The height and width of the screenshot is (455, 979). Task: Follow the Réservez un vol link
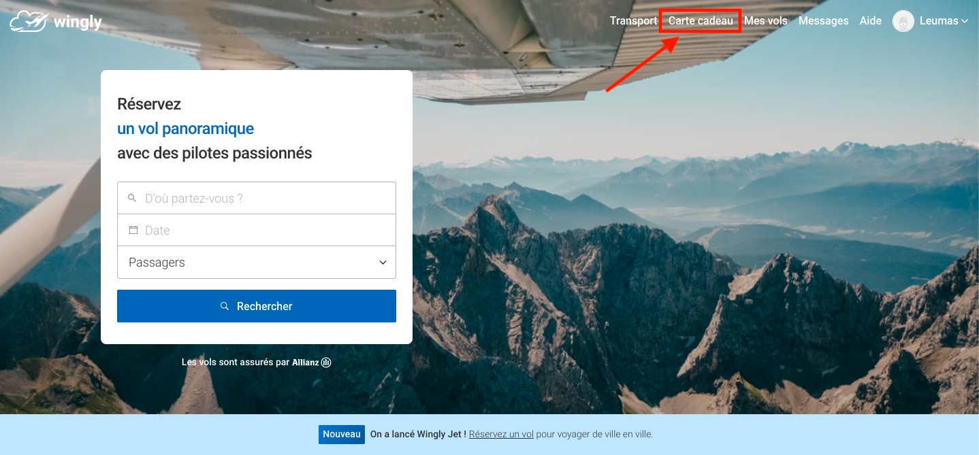click(501, 434)
